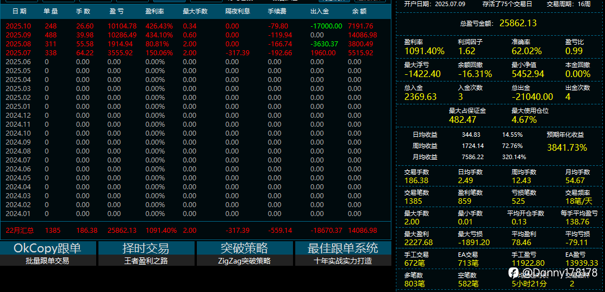Click the 最大占保证金 value 482.47

pyautogui.click(x=462, y=119)
